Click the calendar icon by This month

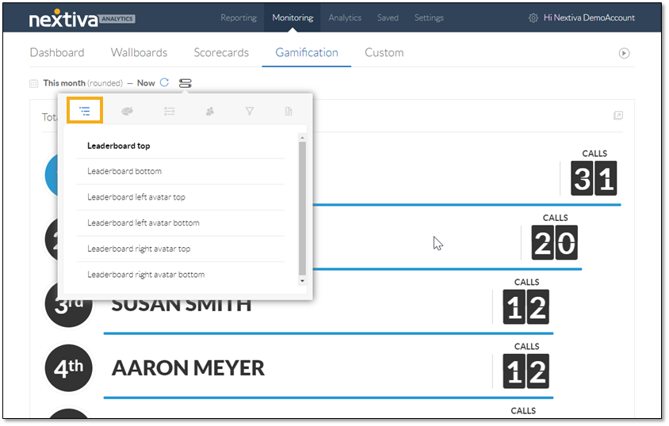click(x=34, y=83)
